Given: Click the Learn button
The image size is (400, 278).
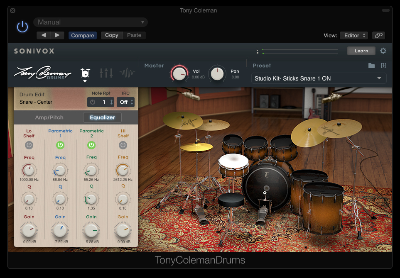Looking at the screenshot, I should pyautogui.click(x=361, y=51).
